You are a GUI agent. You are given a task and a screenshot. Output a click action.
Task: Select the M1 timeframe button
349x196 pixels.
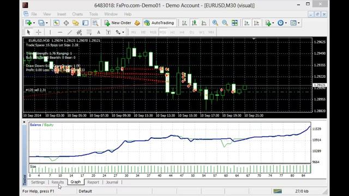click(x=134, y=32)
